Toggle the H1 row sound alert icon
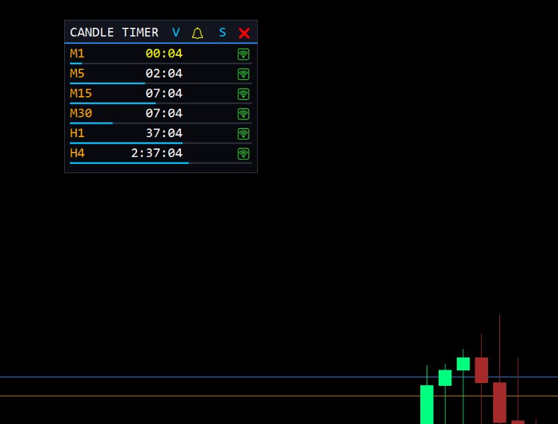 (x=244, y=134)
